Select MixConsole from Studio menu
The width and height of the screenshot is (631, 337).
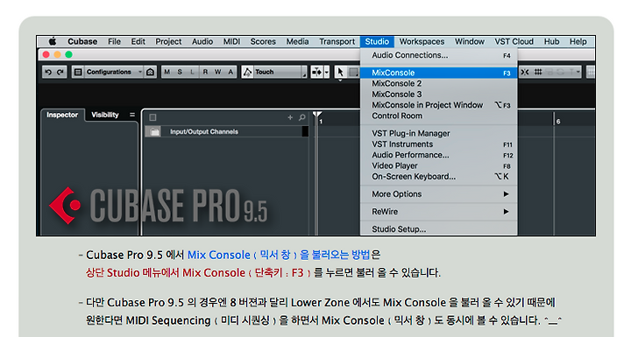tap(439, 73)
